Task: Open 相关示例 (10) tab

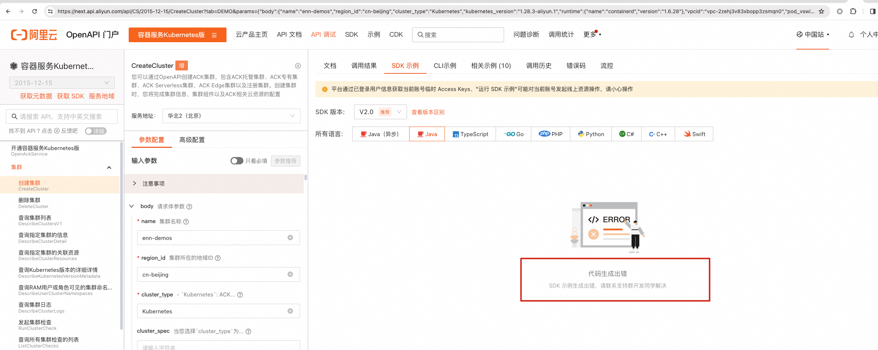Action: [x=491, y=66]
